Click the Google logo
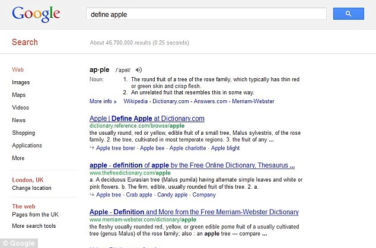The height and width of the screenshot is (248, 376). (36, 14)
